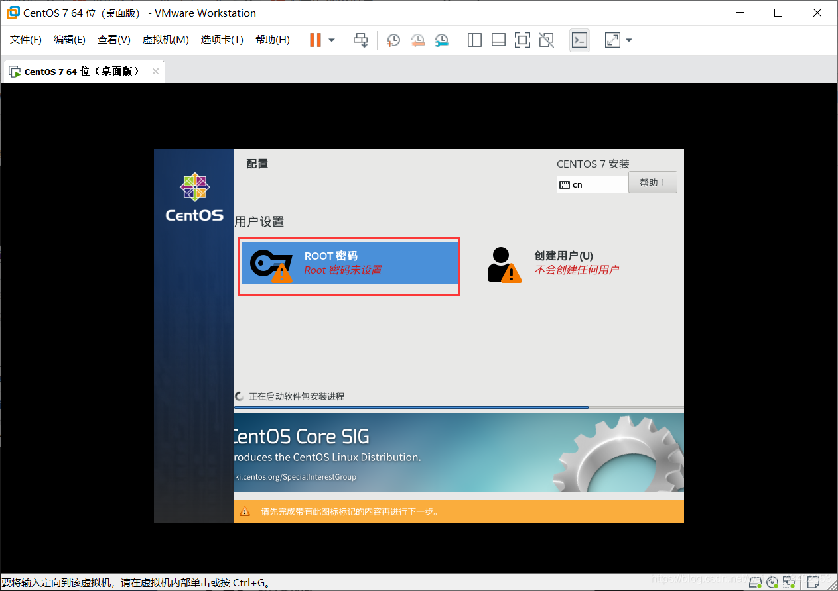Open the power options dropdown arrow

[x=332, y=40]
